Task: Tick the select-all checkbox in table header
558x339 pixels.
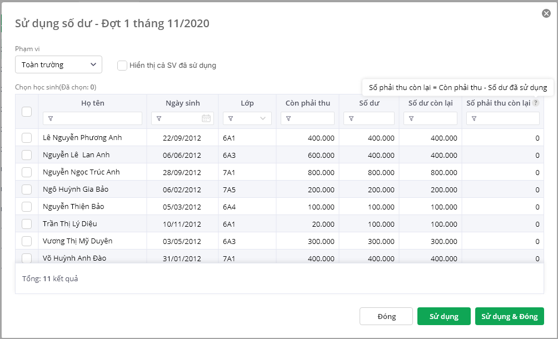Action: 27,111
